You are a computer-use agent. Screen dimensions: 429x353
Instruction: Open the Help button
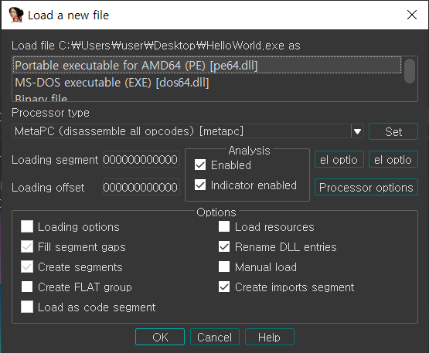pyautogui.click(x=270, y=337)
